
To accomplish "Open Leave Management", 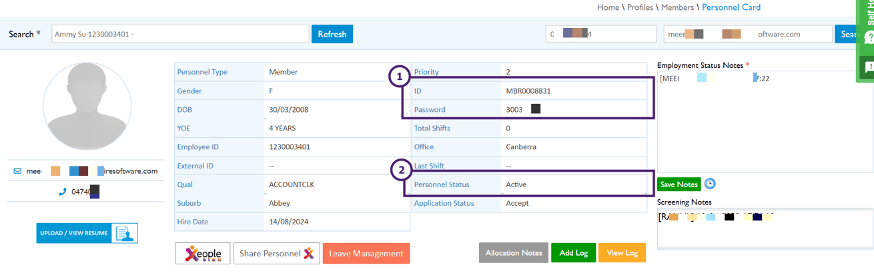I will point(366,253).
